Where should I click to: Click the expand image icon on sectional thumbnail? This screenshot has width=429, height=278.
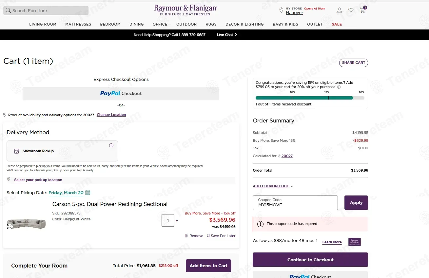[x=10, y=227]
